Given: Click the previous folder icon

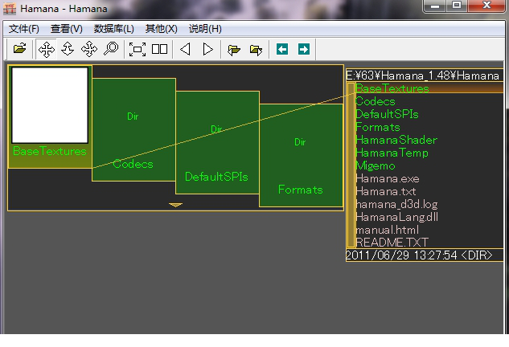Looking at the screenshot, I should pos(234,49).
